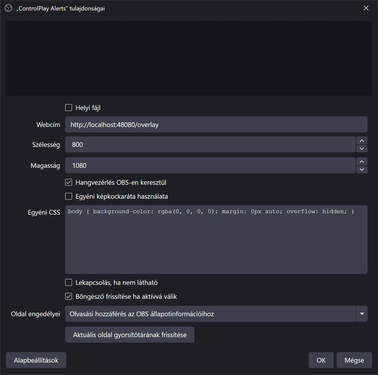Enable the Helyi fájl checkbox
The height and width of the screenshot is (375, 378).
click(69, 108)
